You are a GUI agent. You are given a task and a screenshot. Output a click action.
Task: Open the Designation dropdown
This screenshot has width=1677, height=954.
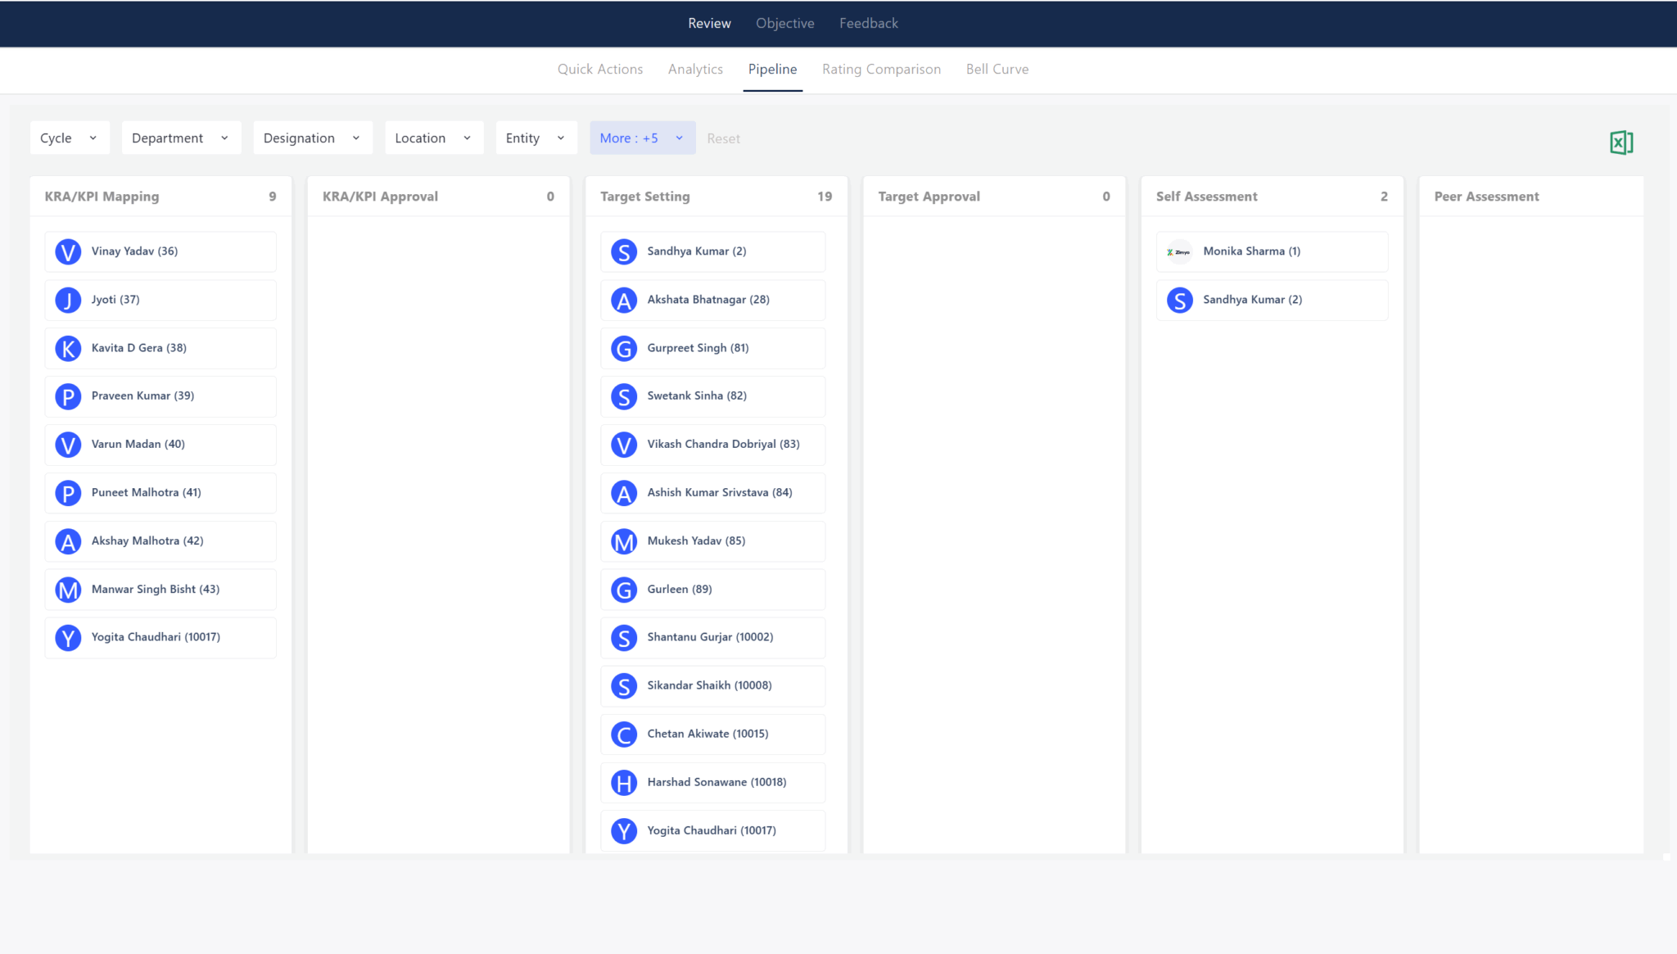(x=312, y=138)
